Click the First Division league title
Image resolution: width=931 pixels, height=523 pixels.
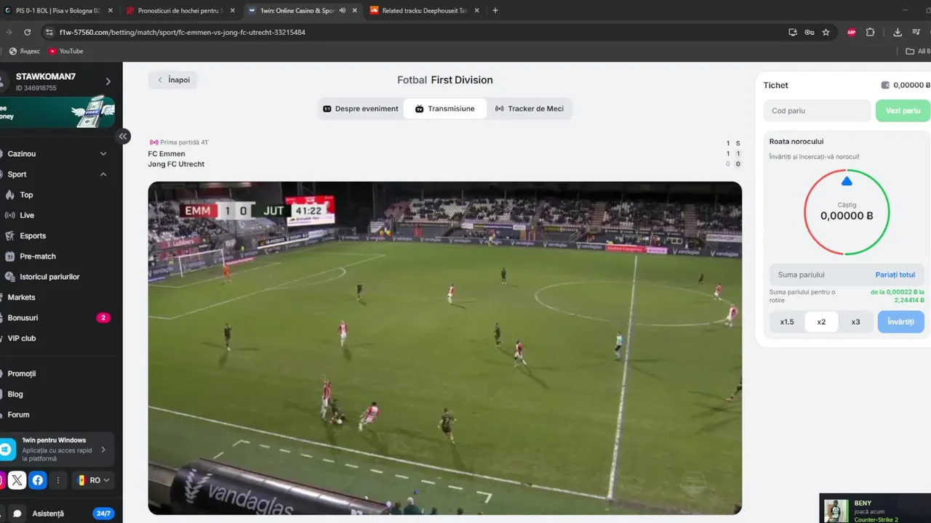click(462, 80)
